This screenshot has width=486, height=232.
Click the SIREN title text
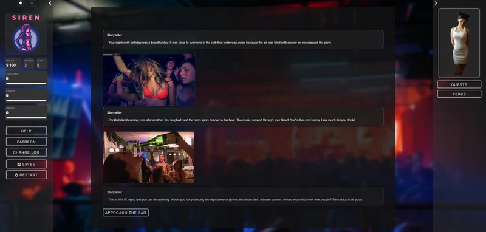26,18
